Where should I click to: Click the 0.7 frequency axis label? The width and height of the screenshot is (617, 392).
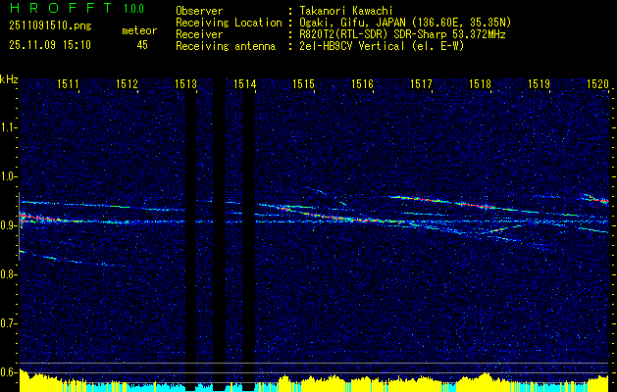click(x=9, y=323)
